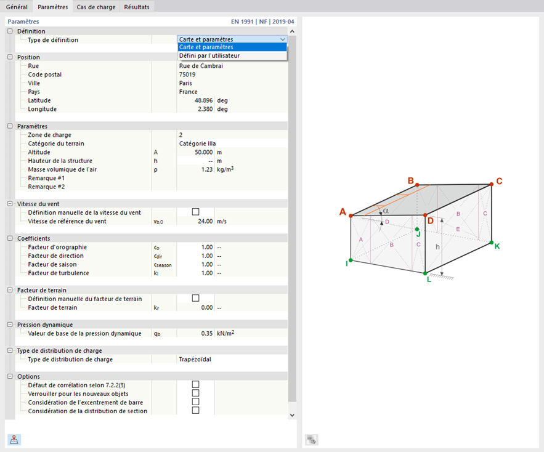The width and height of the screenshot is (544, 452).
Task: Click the 'Trapézoïdal' distribution type field
Action: tap(232, 360)
